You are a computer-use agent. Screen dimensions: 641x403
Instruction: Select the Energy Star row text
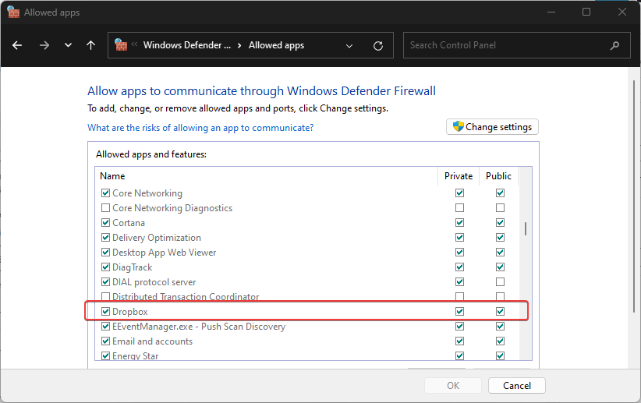[x=136, y=356]
